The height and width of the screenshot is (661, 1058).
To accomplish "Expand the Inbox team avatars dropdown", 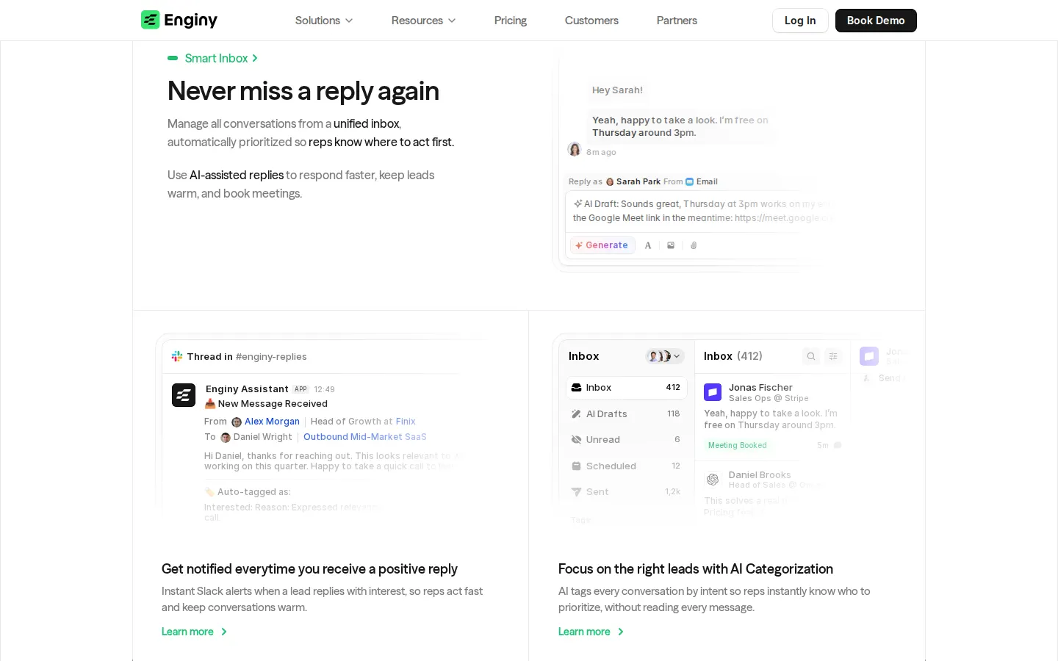I will 664,356.
